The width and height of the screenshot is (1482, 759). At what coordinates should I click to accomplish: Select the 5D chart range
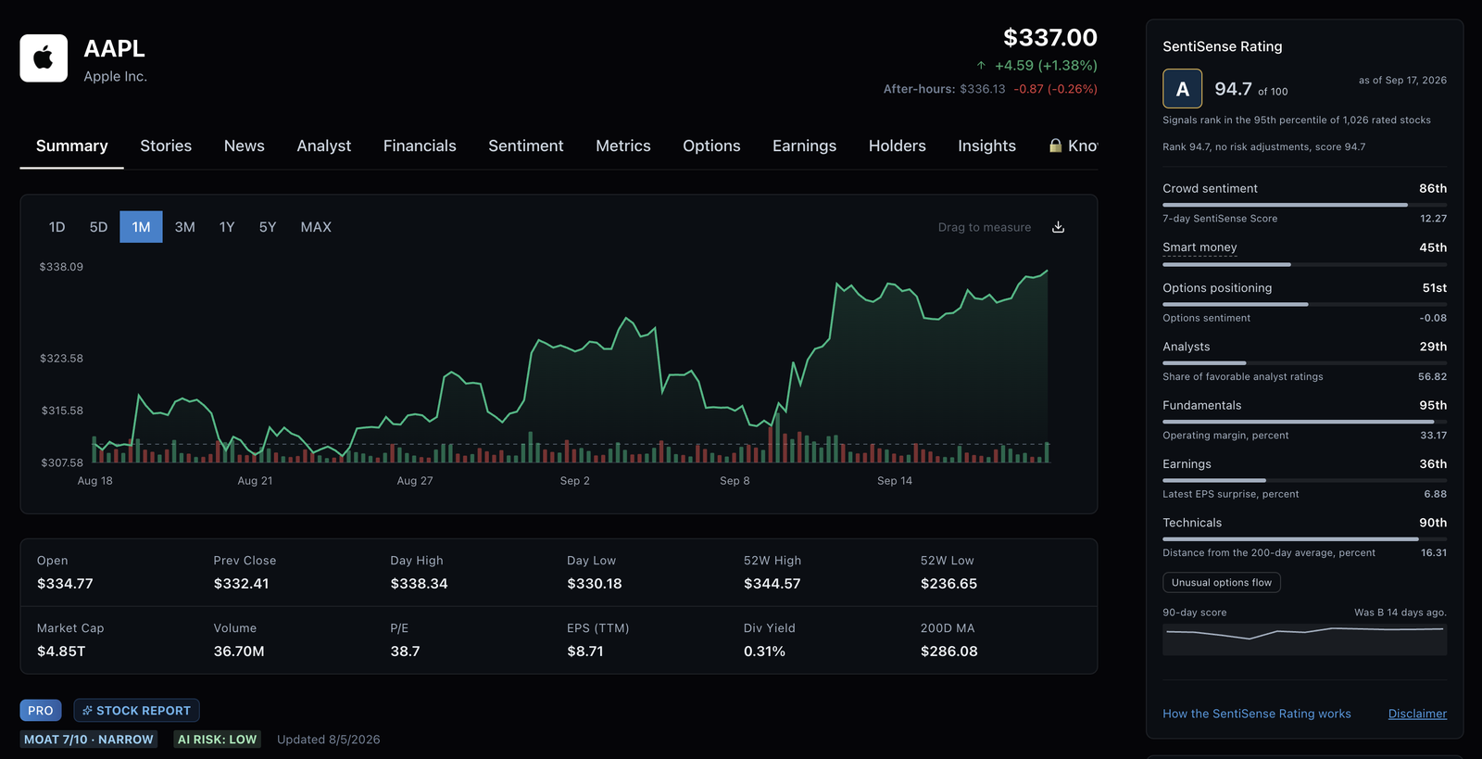(x=98, y=227)
